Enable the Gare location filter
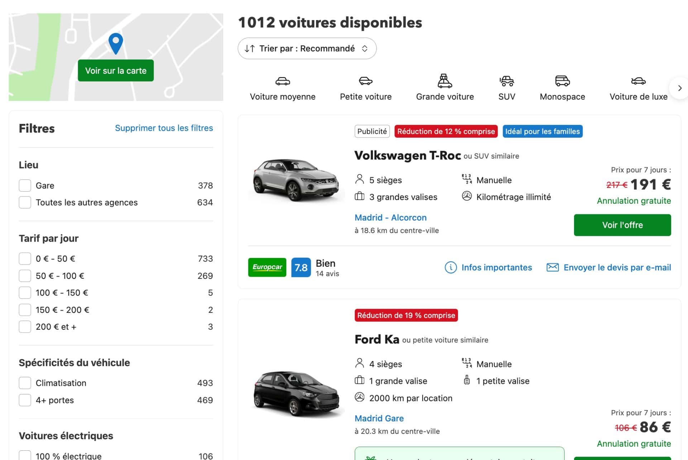 pyautogui.click(x=25, y=185)
